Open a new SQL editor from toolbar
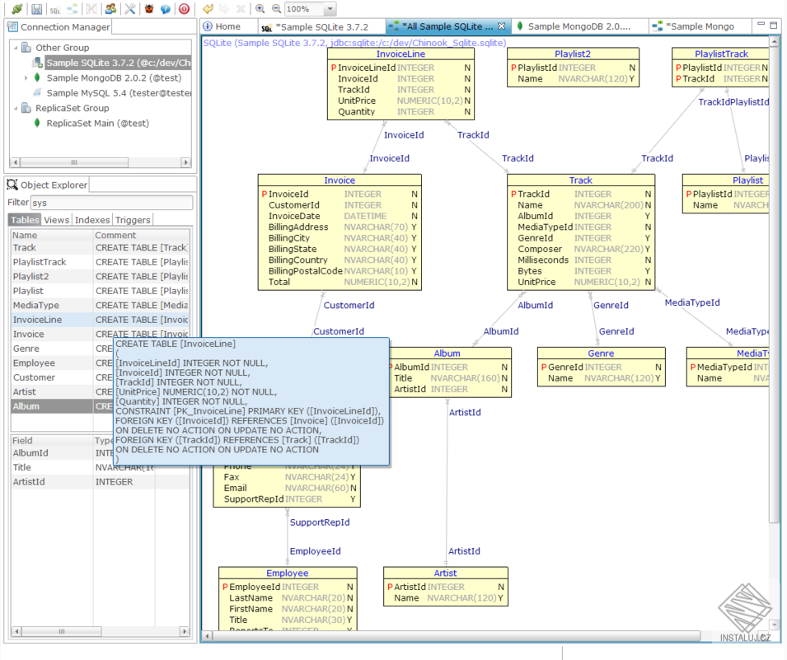Viewport: 787px width, 660px height. coord(54,10)
